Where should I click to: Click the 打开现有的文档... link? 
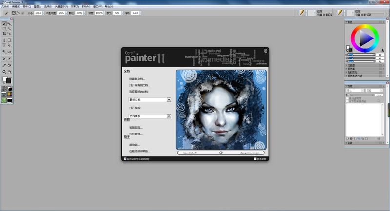[140, 85]
